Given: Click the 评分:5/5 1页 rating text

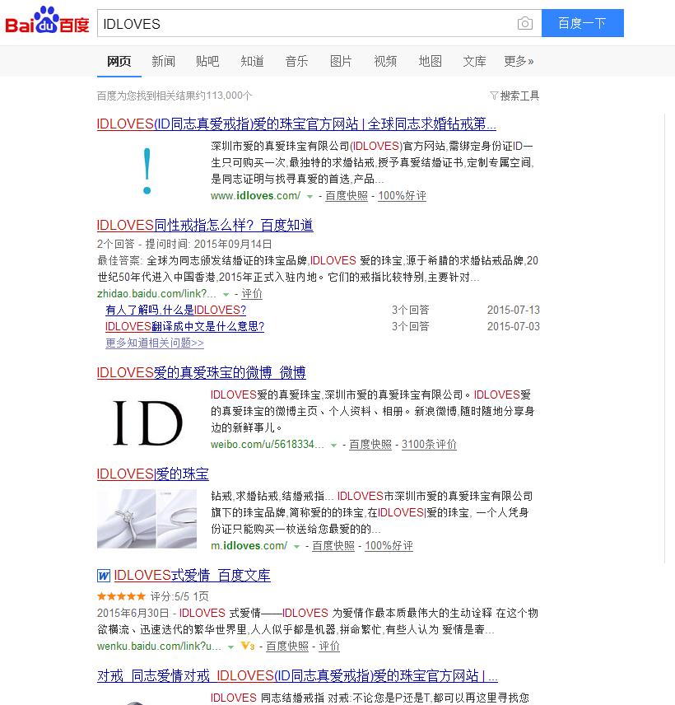Looking at the screenshot, I should point(179,596).
